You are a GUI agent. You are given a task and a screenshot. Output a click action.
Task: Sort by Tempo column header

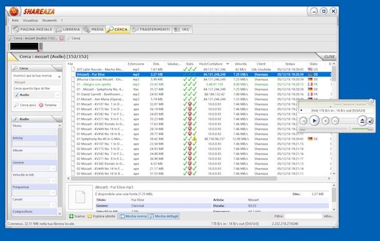point(290,64)
